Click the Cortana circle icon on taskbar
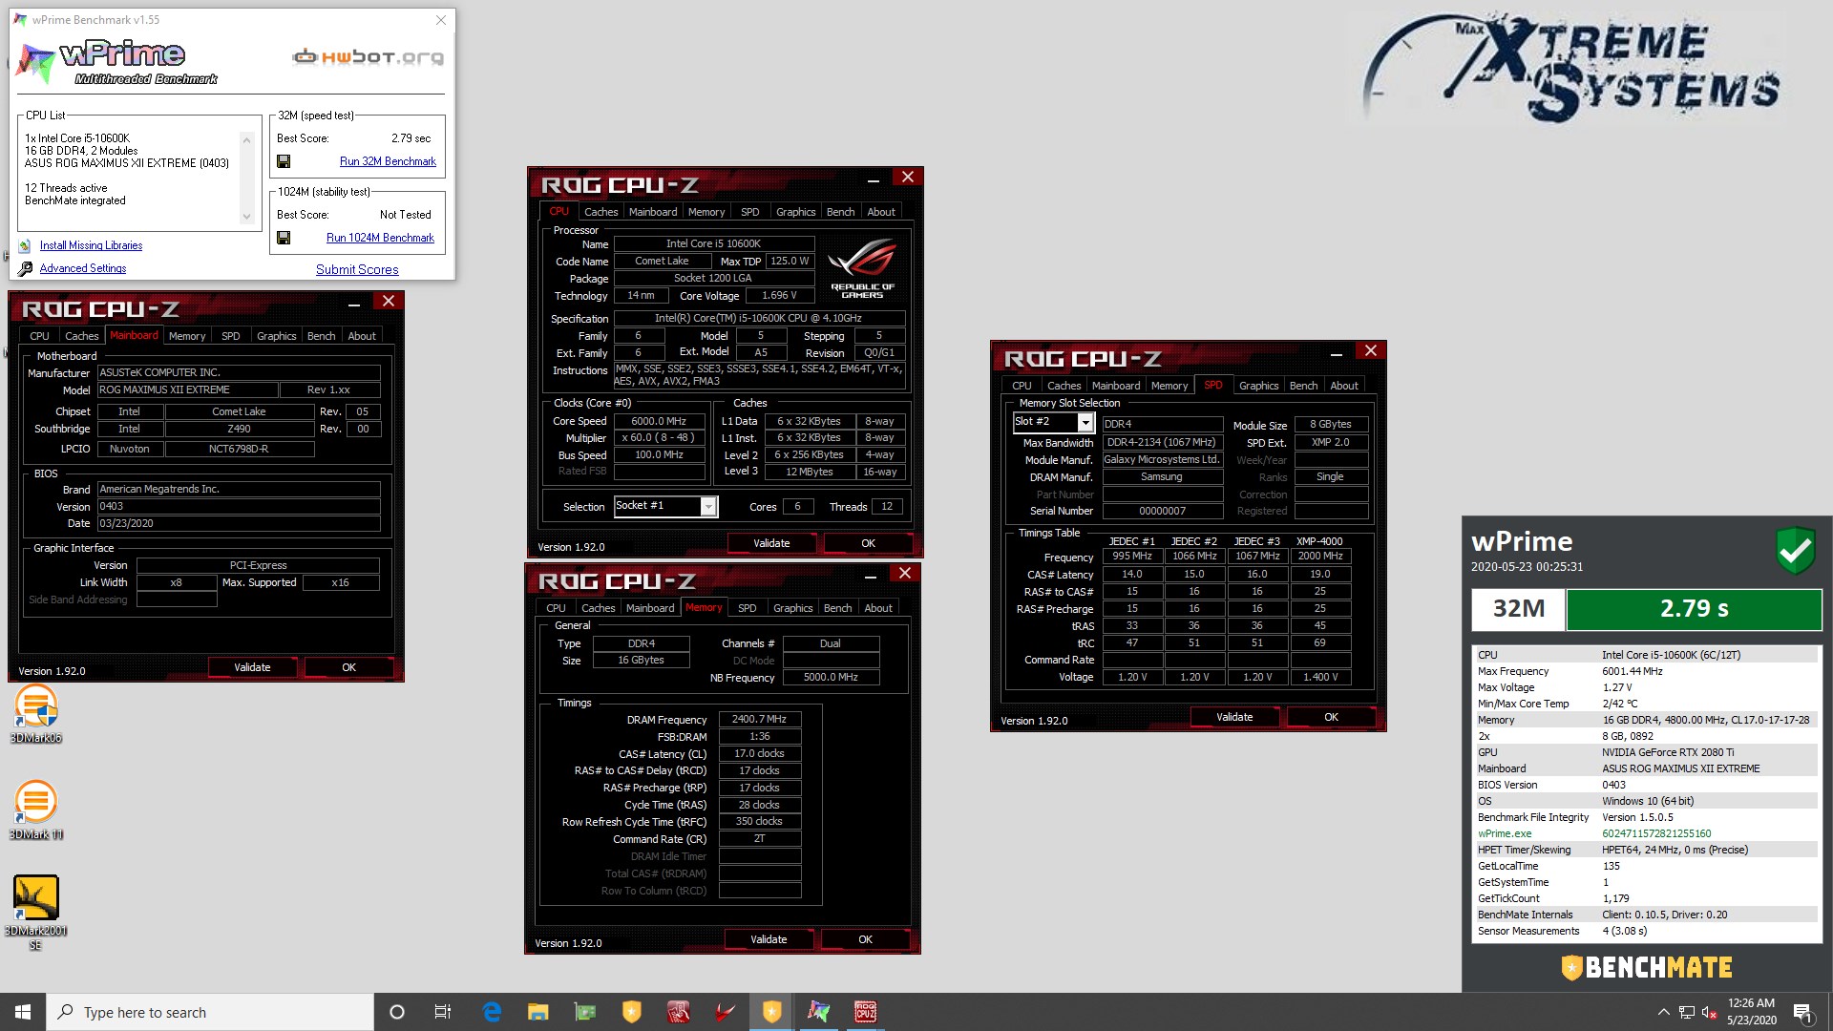1833x1031 pixels. pyautogui.click(x=397, y=1012)
